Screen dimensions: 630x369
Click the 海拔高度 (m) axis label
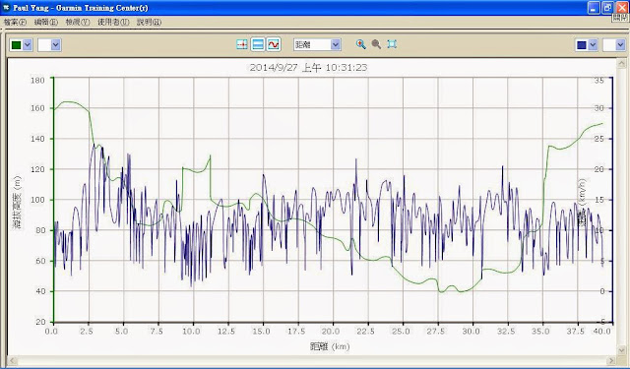coord(18,203)
